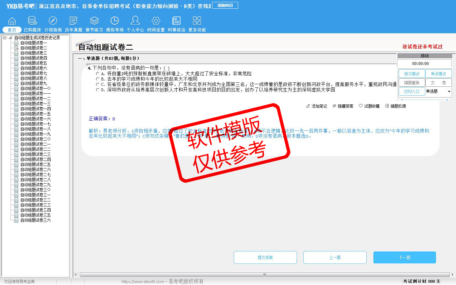The image size is (456, 285).
Task: Select 自动组题试卷五 in the tree
Action: coord(34,63)
